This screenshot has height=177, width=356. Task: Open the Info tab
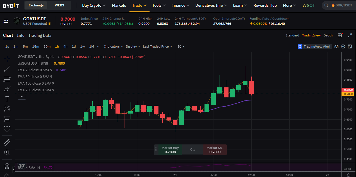(x=21, y=35)
